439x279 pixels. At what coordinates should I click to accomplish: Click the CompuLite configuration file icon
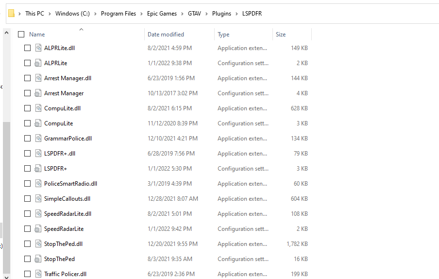tap(38, 123)
